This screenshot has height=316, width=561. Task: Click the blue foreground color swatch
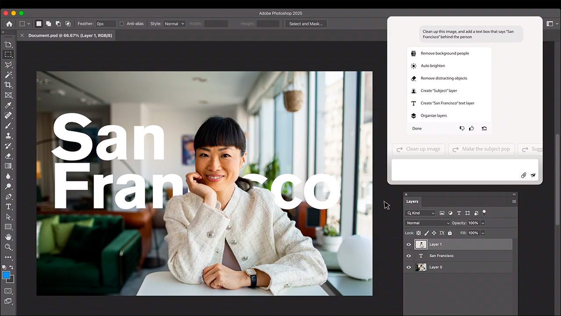click(6, 275)
